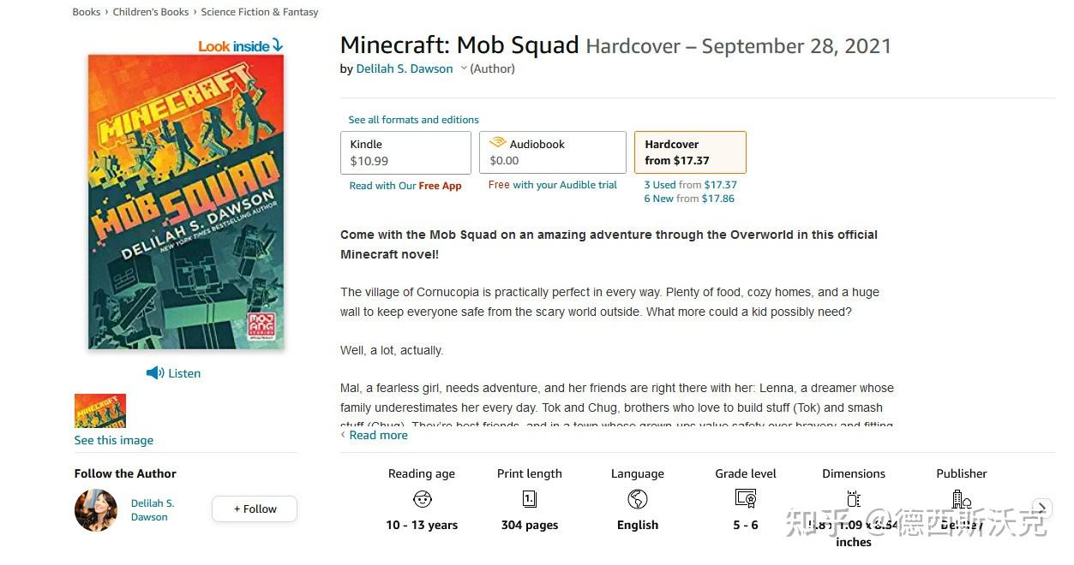
Task: Open the Children's Books breadcrumb
Action: pos(151,11)
